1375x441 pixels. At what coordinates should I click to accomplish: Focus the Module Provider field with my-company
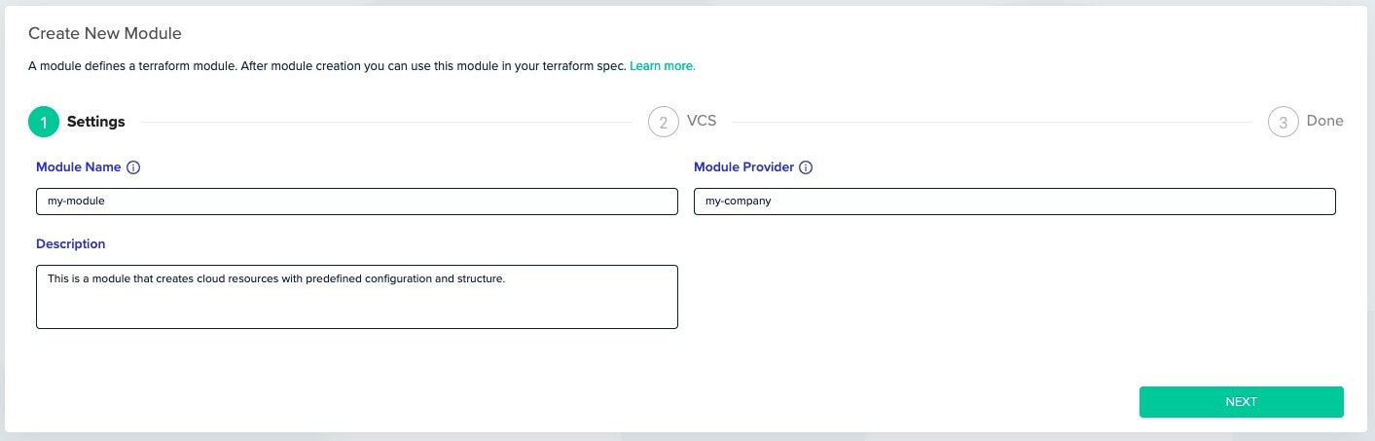1014,202
